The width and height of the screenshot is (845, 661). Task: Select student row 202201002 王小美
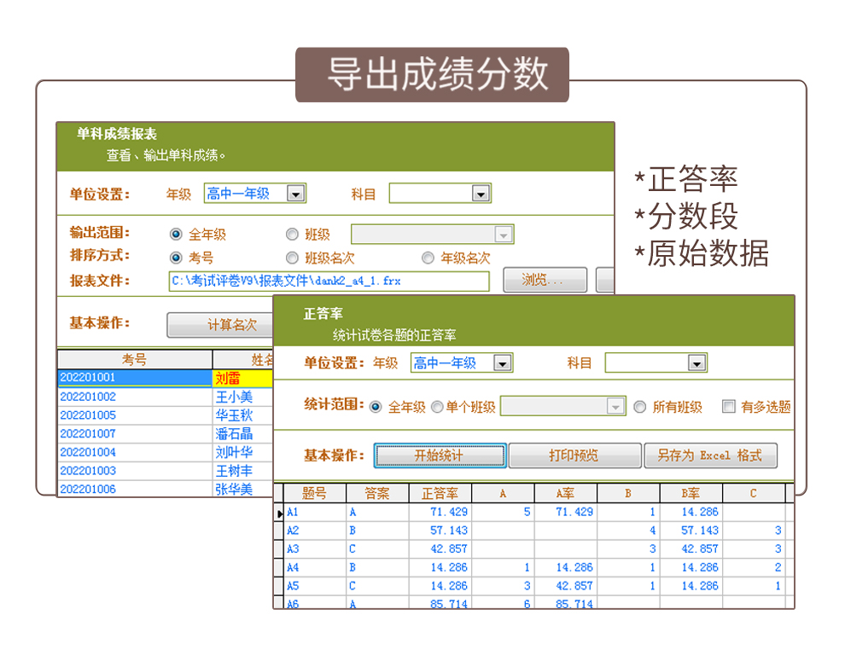pyautogui.click(x=166, y=397)
